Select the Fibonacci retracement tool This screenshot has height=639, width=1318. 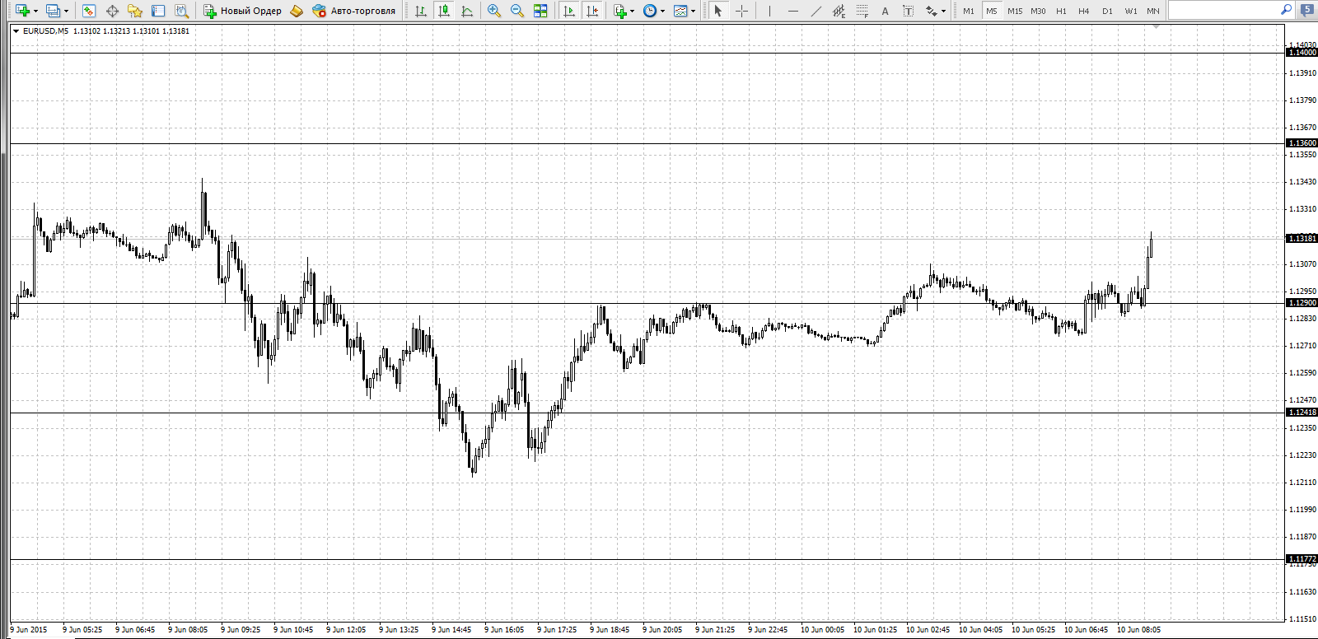(862, 11)
